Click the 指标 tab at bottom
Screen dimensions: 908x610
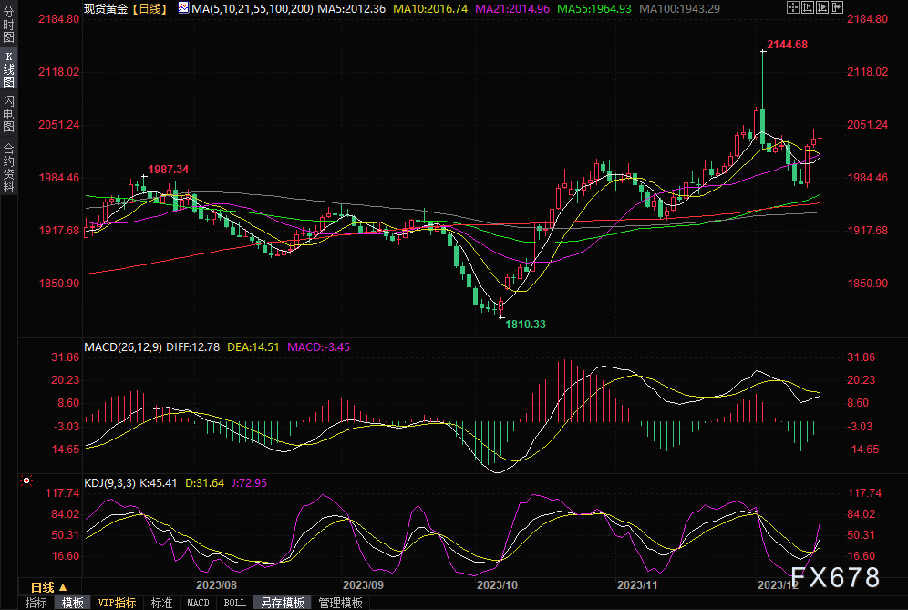[36, 603]
